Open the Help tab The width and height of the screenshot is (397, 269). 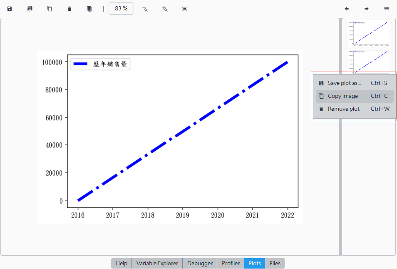[122, 264]
